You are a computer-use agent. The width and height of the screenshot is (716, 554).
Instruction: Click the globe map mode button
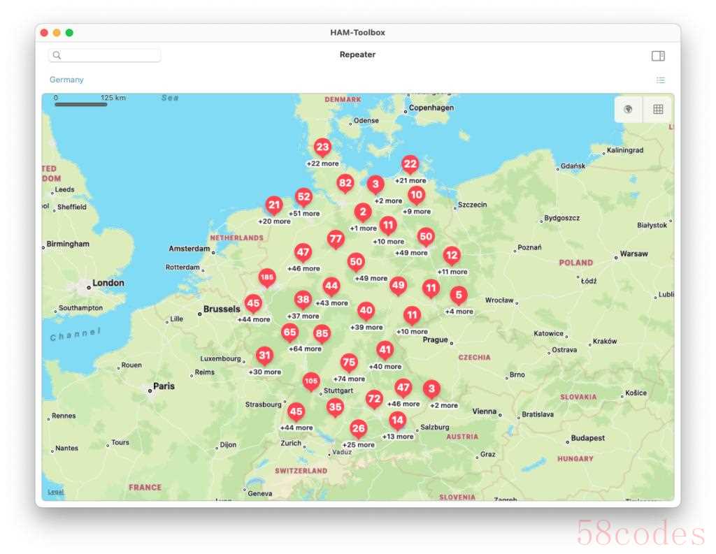(629, 109)
